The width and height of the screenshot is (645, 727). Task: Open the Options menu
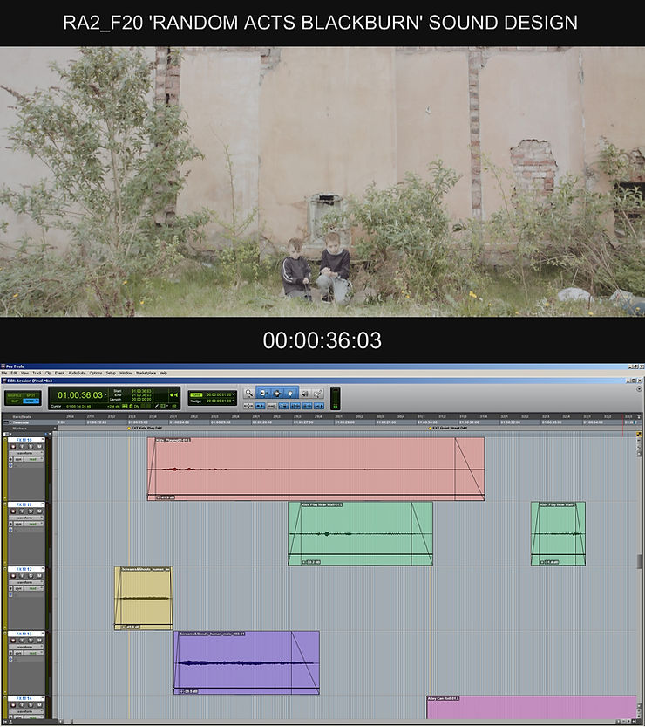click(x=96, y=373)
